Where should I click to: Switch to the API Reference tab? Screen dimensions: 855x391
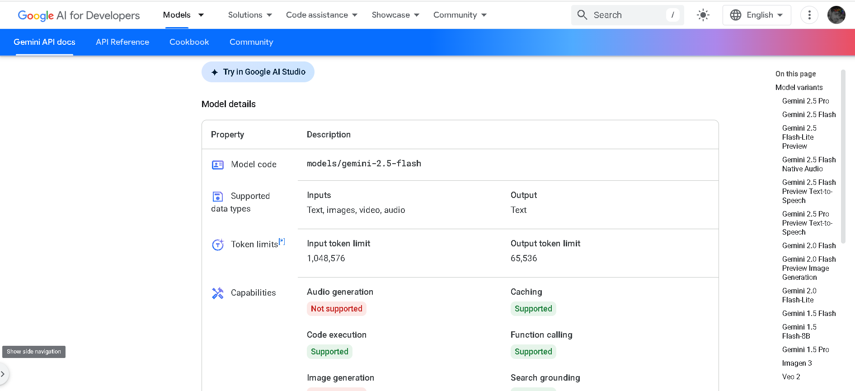click(122, 42)
